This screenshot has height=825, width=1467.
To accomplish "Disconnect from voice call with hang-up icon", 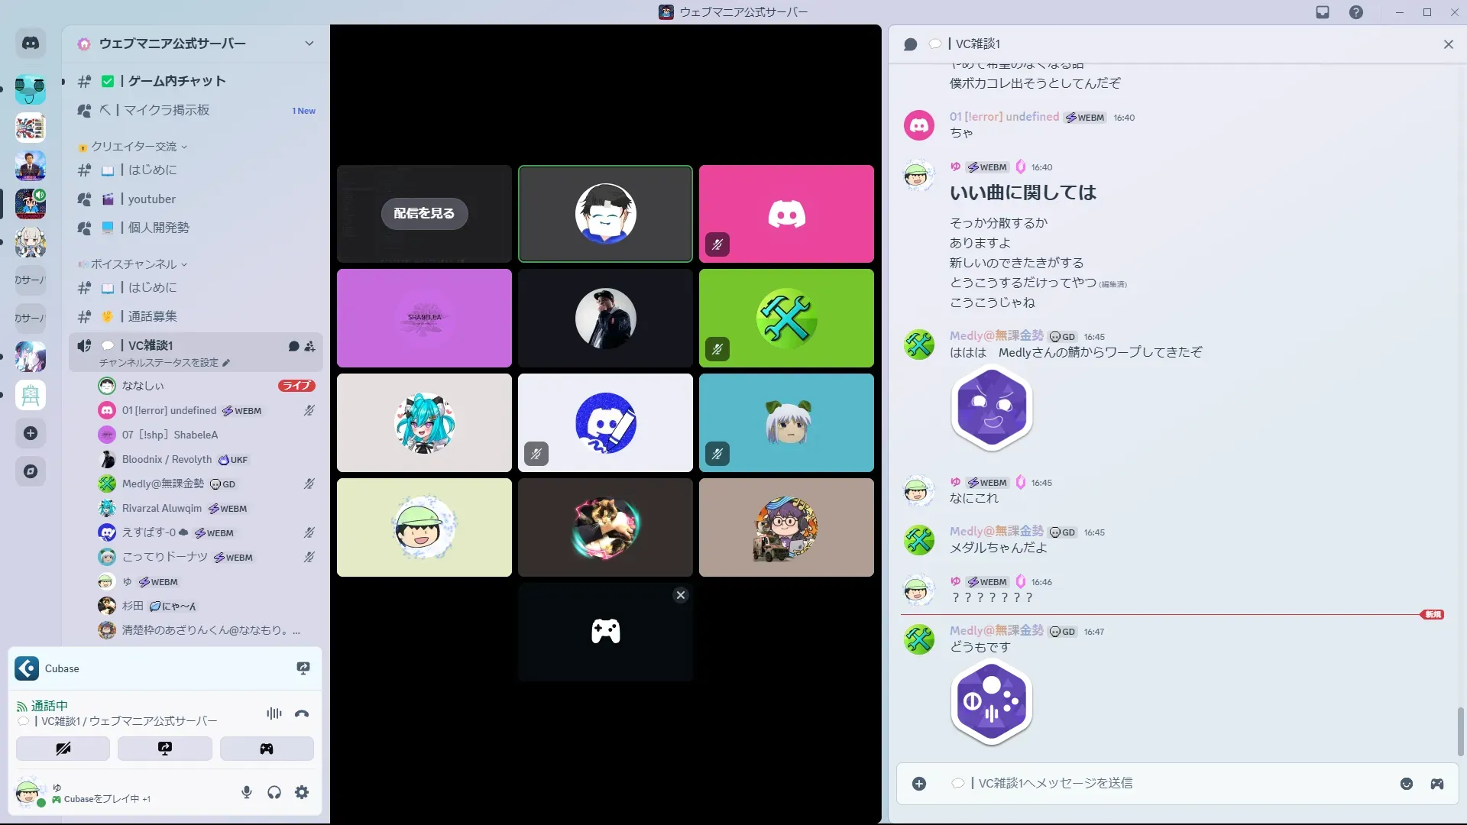I will tap(302, 713).
